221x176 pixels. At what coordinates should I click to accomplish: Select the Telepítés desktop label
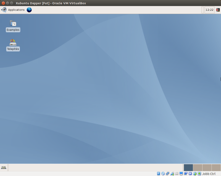[13, 49]
